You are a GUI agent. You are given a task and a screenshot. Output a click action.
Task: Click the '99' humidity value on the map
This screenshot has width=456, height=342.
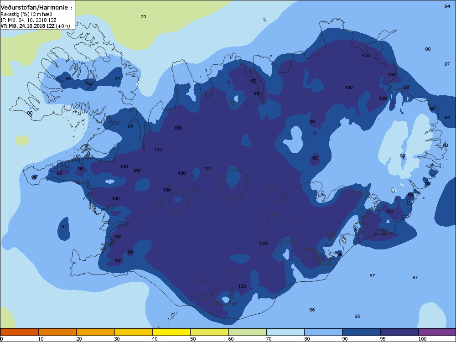pyautogui.click(x=130, y=252)
